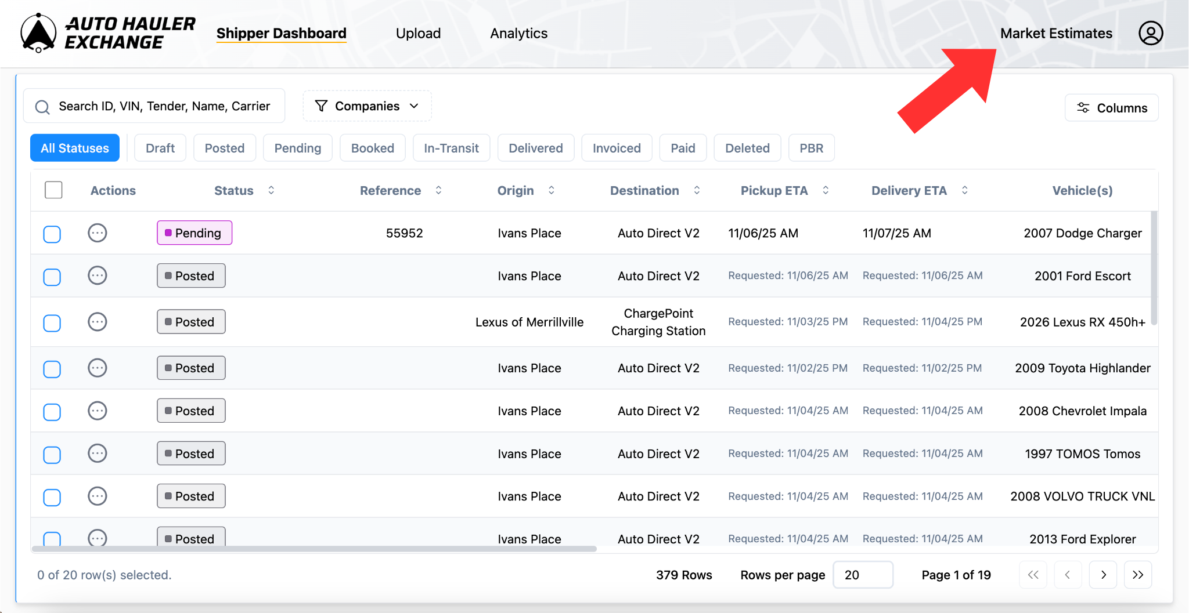Open the Columns configuration control
The image size is (1189, 613).
point(1111,107)
